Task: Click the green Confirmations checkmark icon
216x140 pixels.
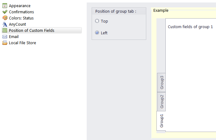Action: [x=5, y=12]
